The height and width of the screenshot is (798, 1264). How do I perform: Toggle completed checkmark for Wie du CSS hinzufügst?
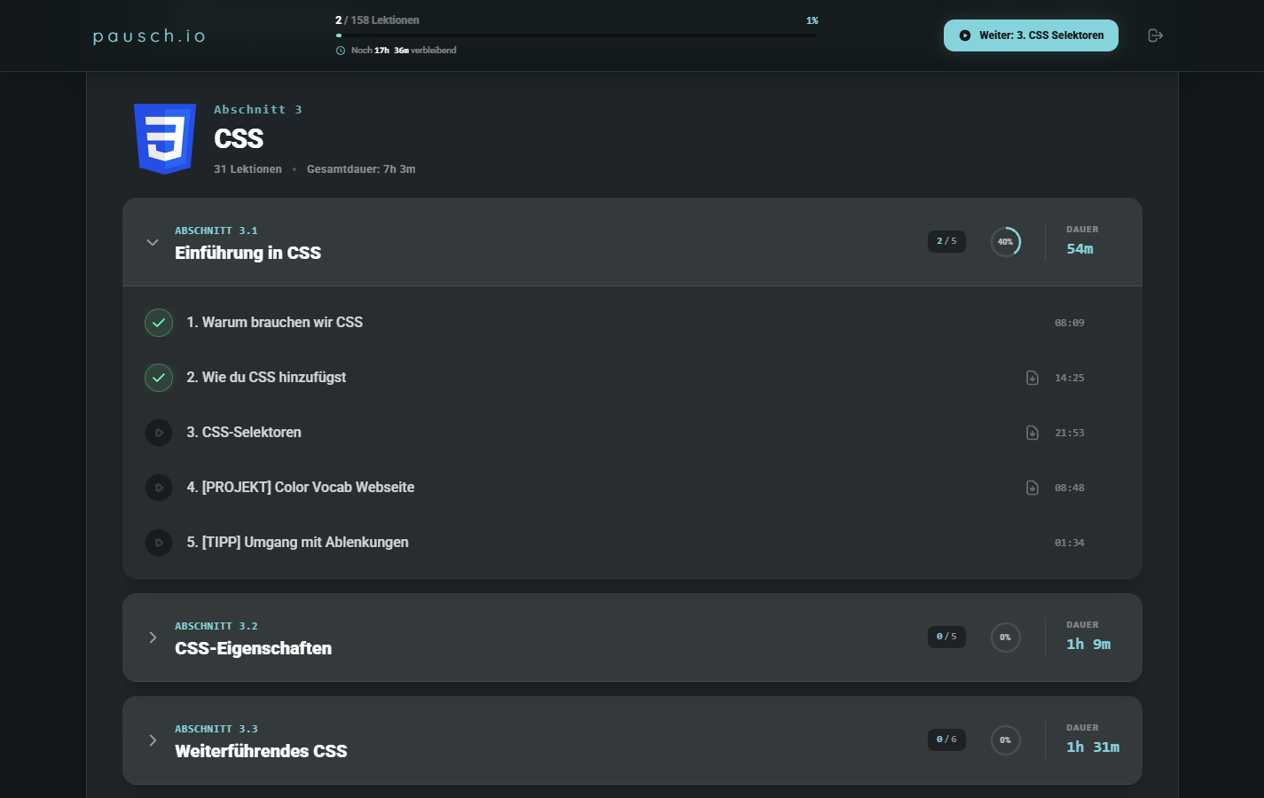(159, 378)
